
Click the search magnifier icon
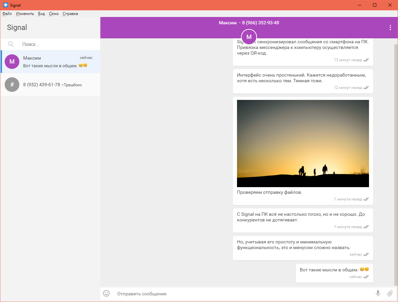11,44
